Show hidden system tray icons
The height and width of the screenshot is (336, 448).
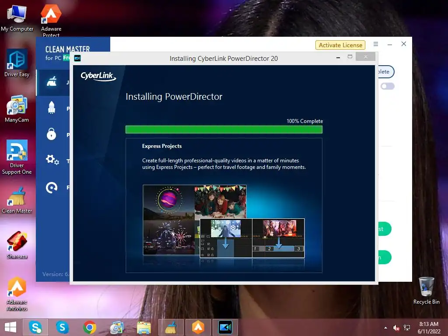[386, 328]
